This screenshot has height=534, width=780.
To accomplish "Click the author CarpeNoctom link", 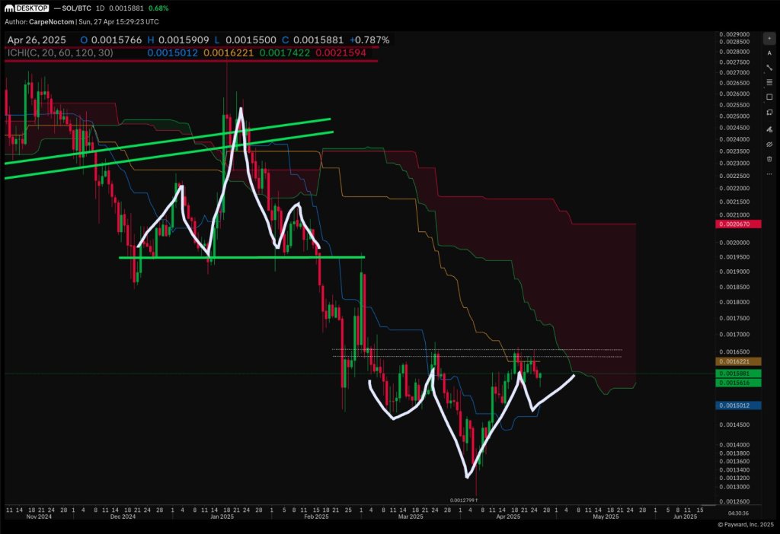I will click(50, 22).
